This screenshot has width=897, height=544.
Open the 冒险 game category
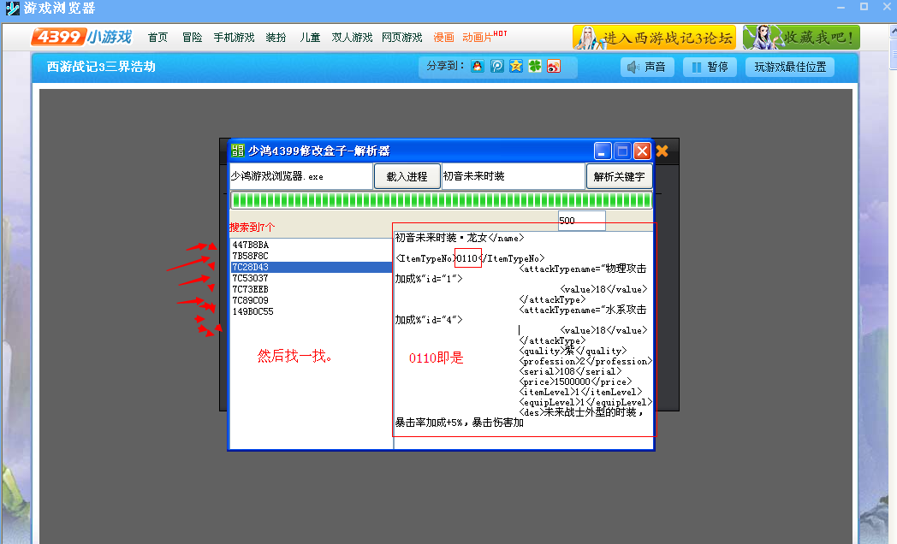[193, 38]
